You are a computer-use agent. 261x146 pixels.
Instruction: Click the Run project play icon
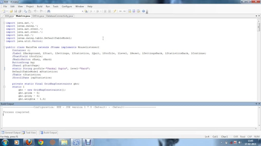tap(91, 11)
